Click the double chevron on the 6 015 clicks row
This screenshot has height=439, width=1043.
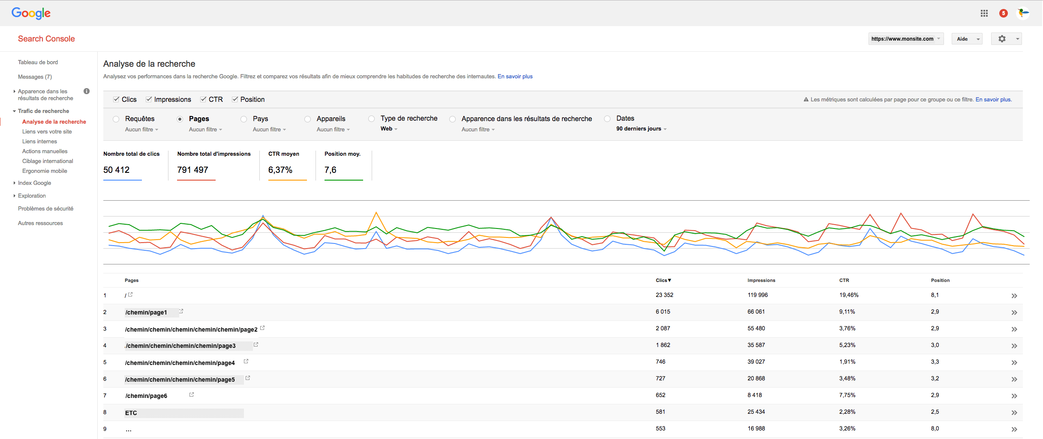[x=1014, y=312]
